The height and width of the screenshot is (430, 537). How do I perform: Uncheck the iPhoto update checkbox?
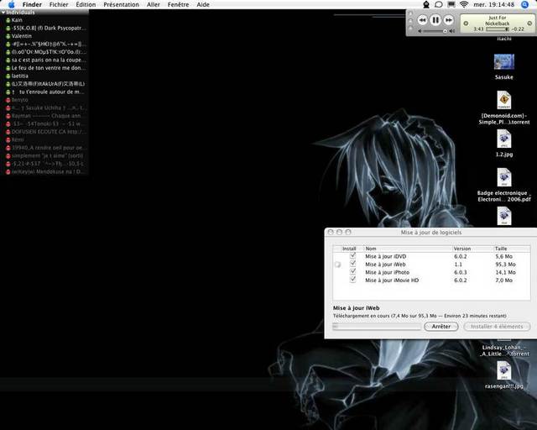coord(352,272)
